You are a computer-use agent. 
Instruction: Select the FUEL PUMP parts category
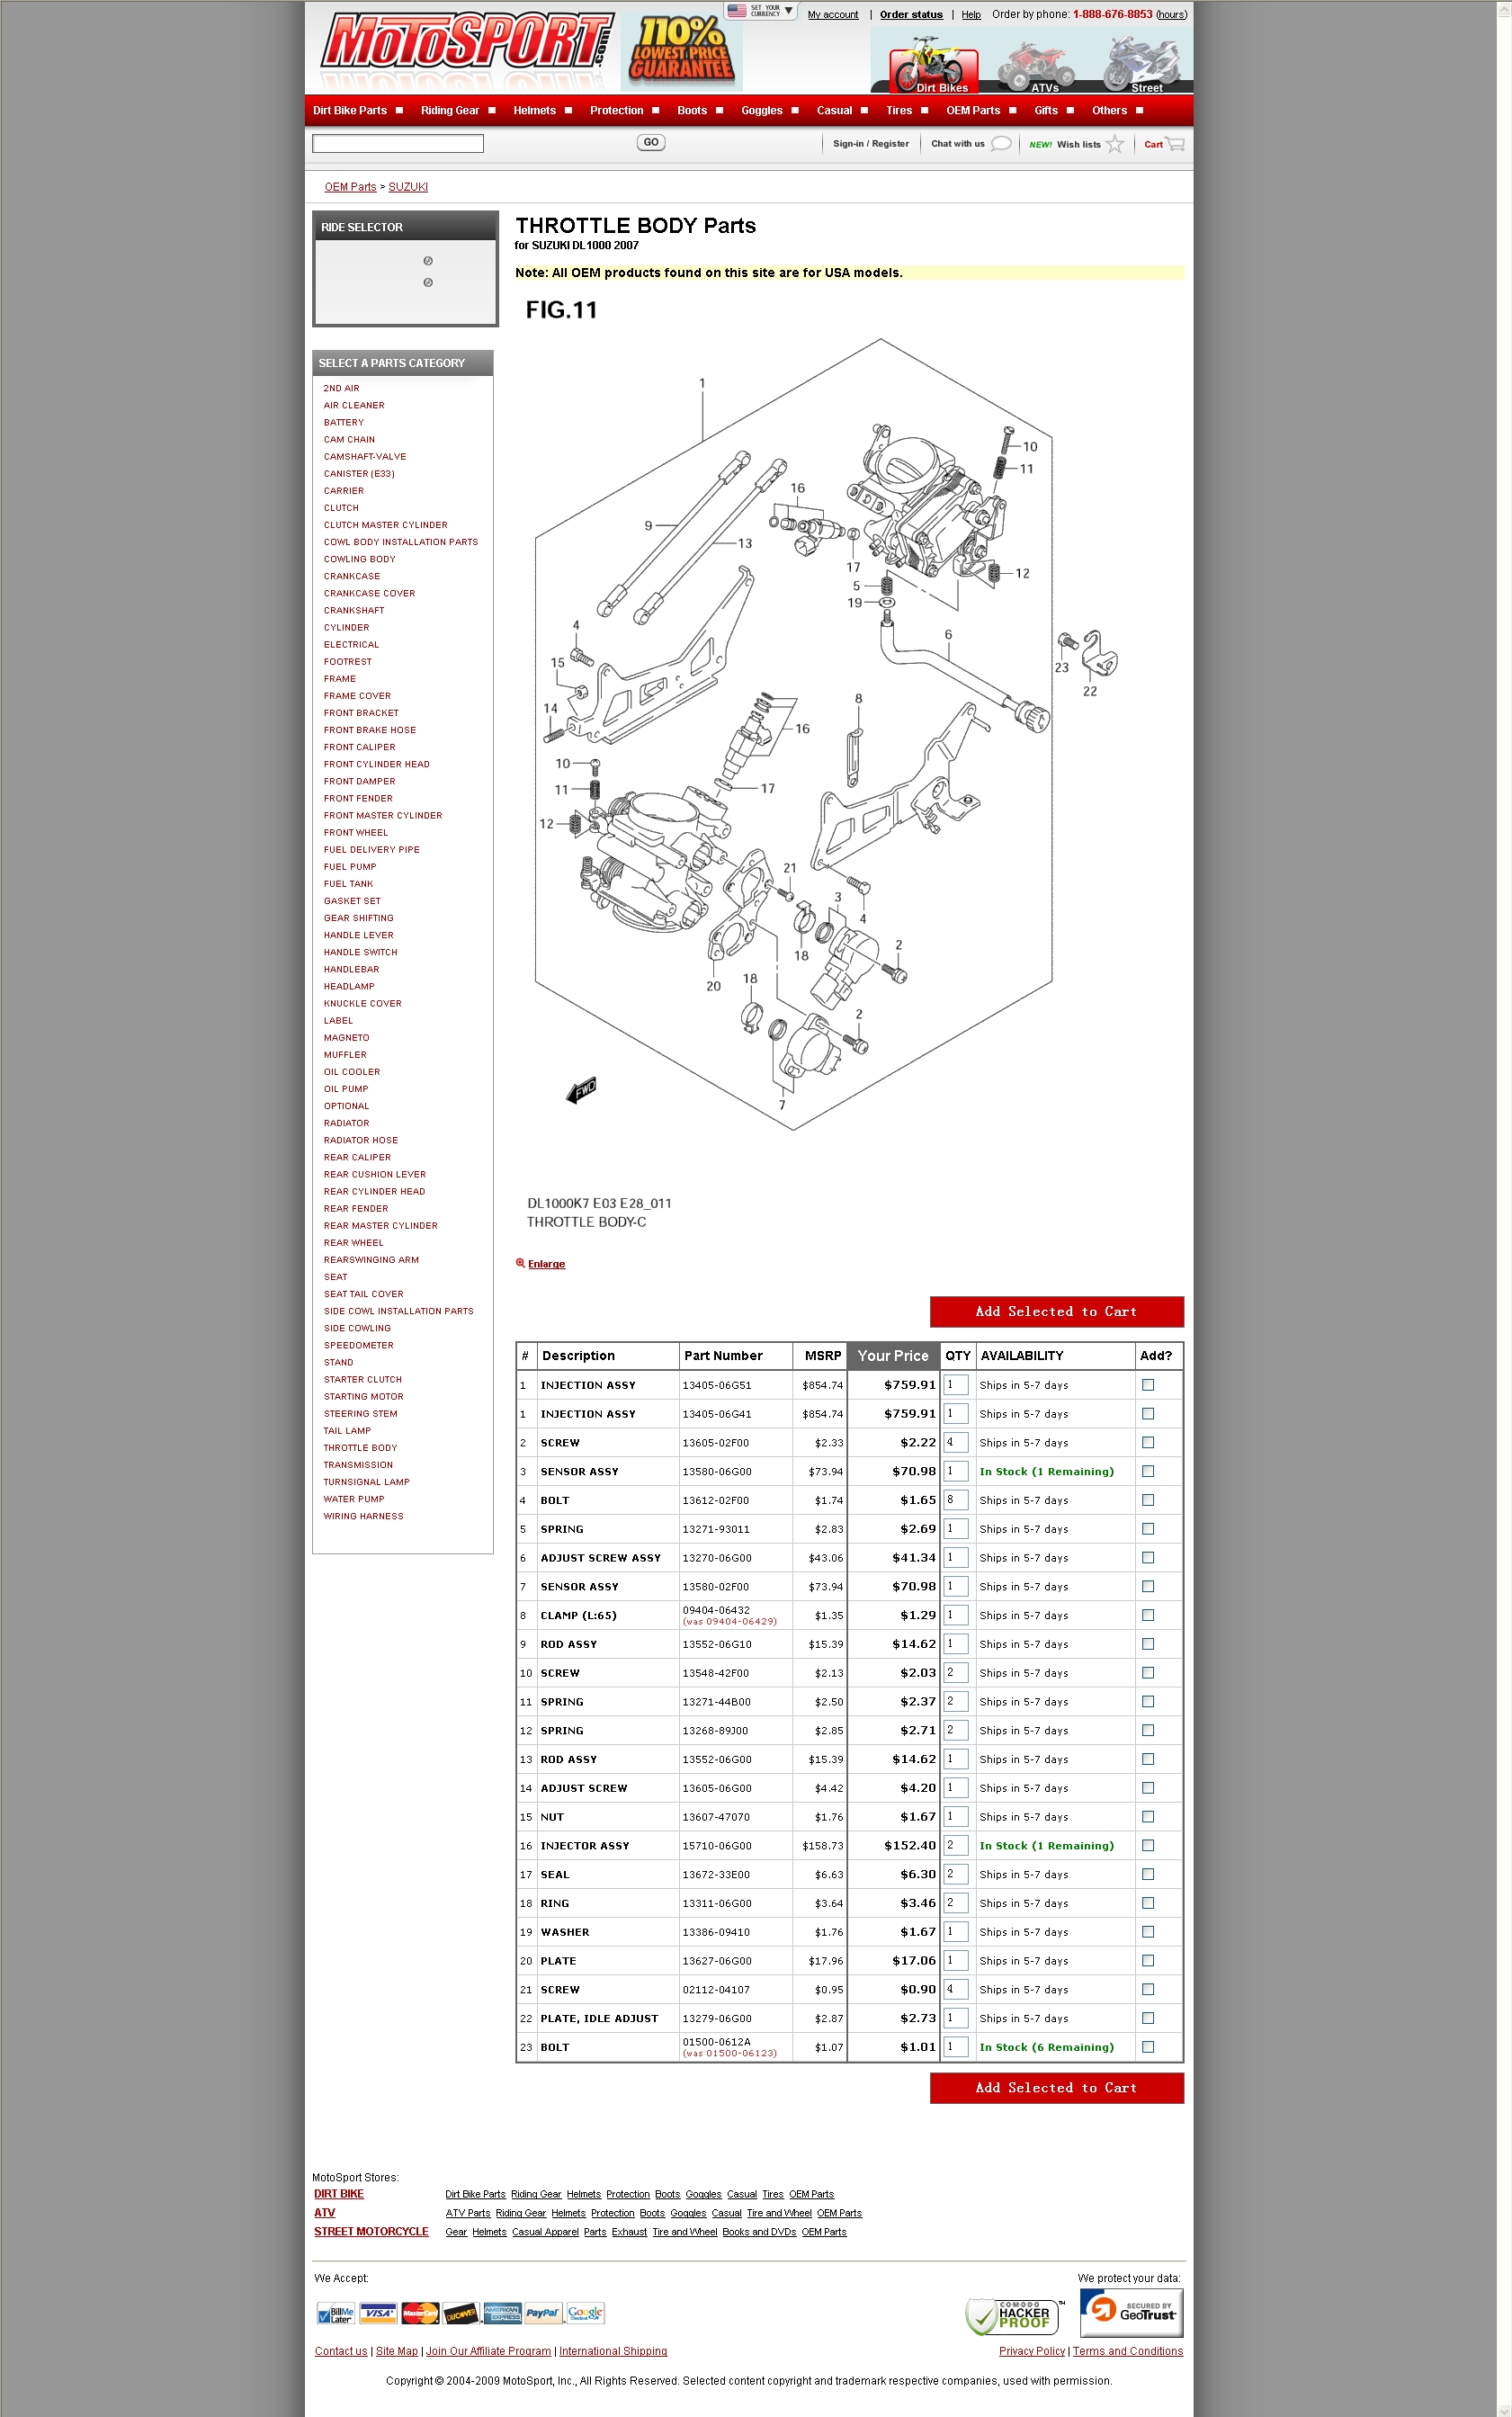pos(350,867)
